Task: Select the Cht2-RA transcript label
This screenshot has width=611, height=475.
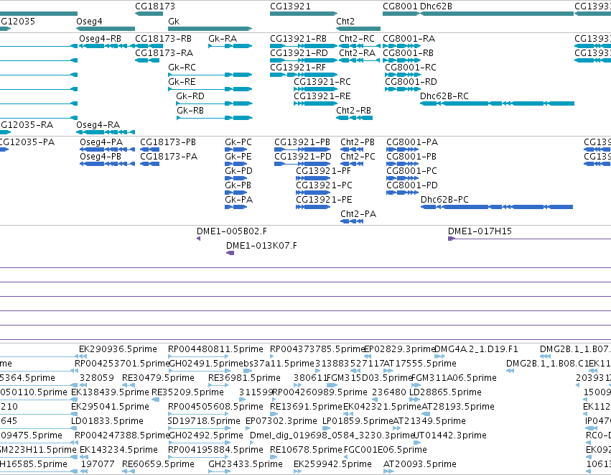Action: (x=358, y=52)
